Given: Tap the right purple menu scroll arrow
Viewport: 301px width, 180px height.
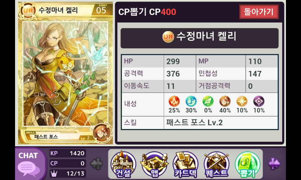Looking at the screenshot, I should [x=274, y=163].
